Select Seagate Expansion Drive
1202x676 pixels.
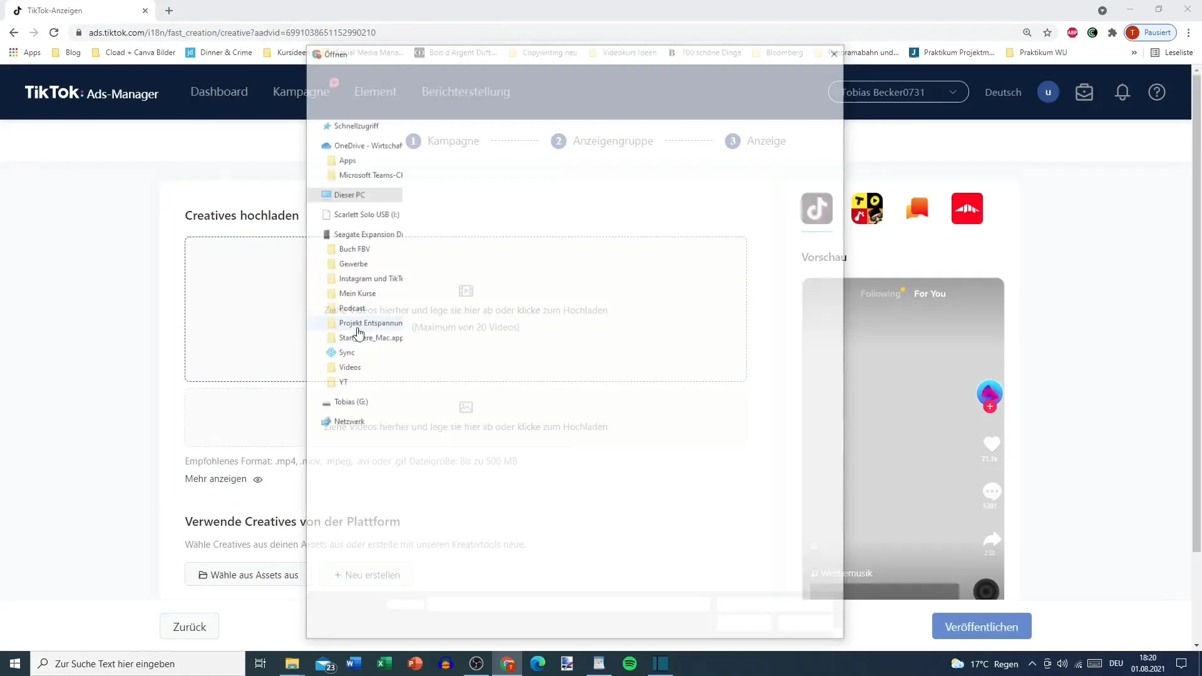tap(362, 234)
